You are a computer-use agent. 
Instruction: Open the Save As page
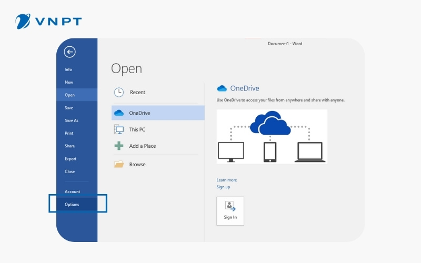click(71, 120)
